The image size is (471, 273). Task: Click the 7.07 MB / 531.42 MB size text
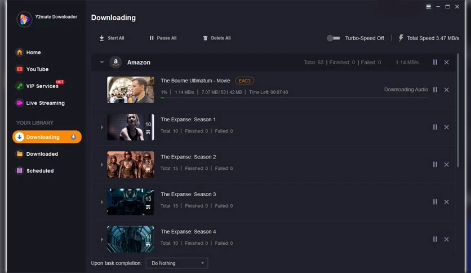[x=221, y=93]
